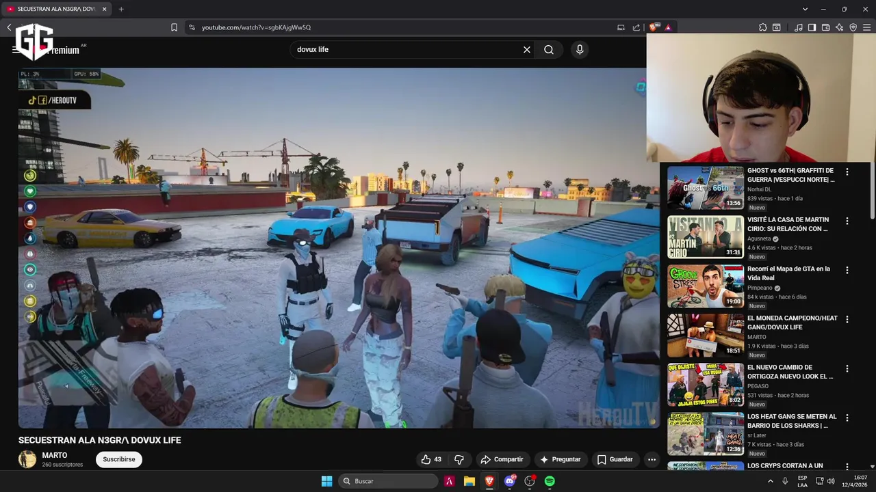Open options for 'EL NUEVO CAMBIO' video
This screenshot has height=492, width=876.
[x=847, y=369]
